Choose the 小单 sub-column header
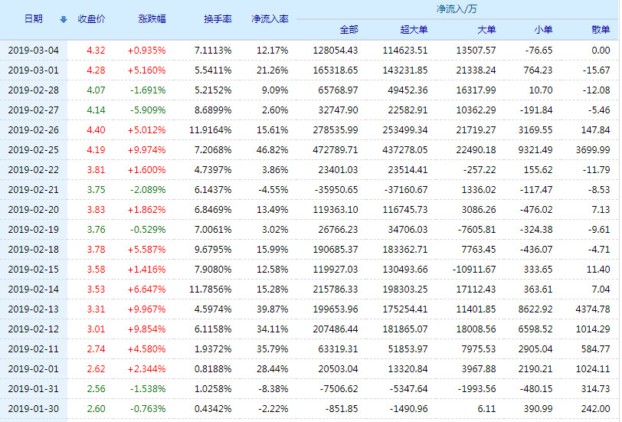 [543, 30]
